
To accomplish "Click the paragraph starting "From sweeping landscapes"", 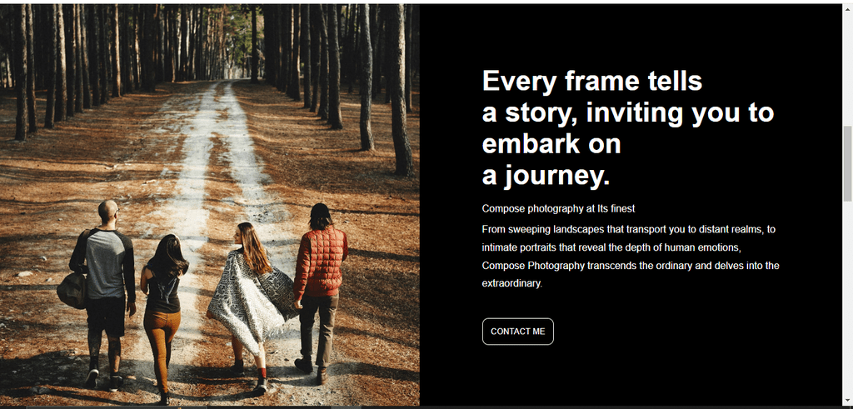I will (x=631, y=257).
